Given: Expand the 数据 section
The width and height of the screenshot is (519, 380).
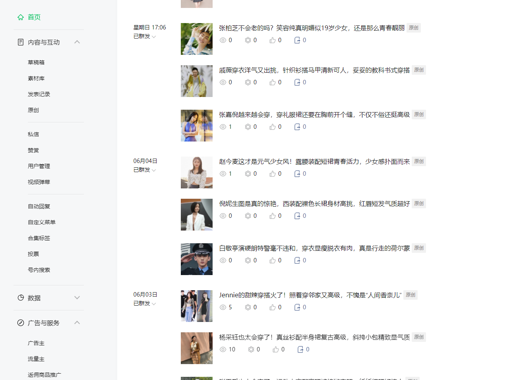Looking at the screenshot, I should pyautogui.click(x=77, y=298).
